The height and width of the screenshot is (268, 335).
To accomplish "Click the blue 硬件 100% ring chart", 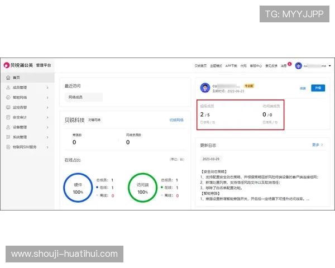I will pos(78,188).
